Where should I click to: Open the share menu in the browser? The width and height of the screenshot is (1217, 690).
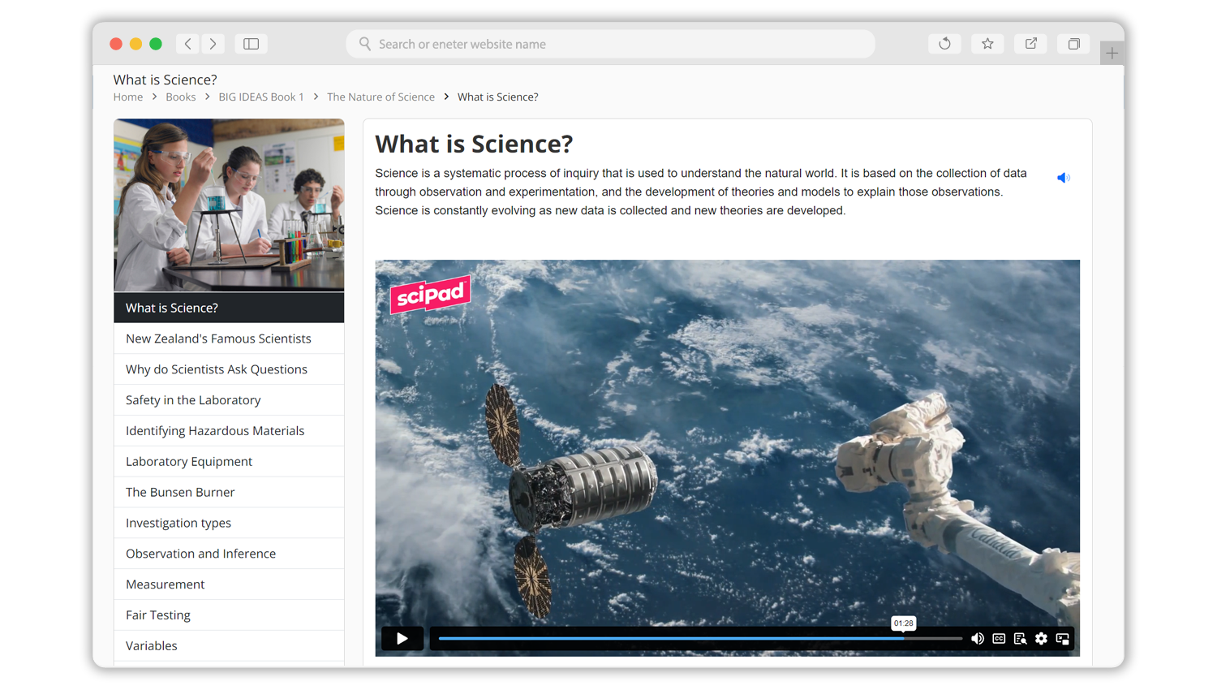click(x=1030, y=44)
